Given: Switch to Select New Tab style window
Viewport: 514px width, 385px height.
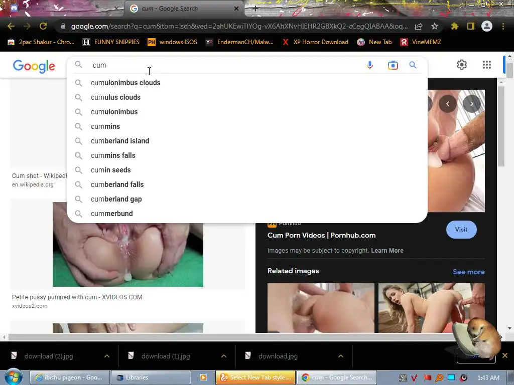Looking at the screenshot, I should [255, 377].
